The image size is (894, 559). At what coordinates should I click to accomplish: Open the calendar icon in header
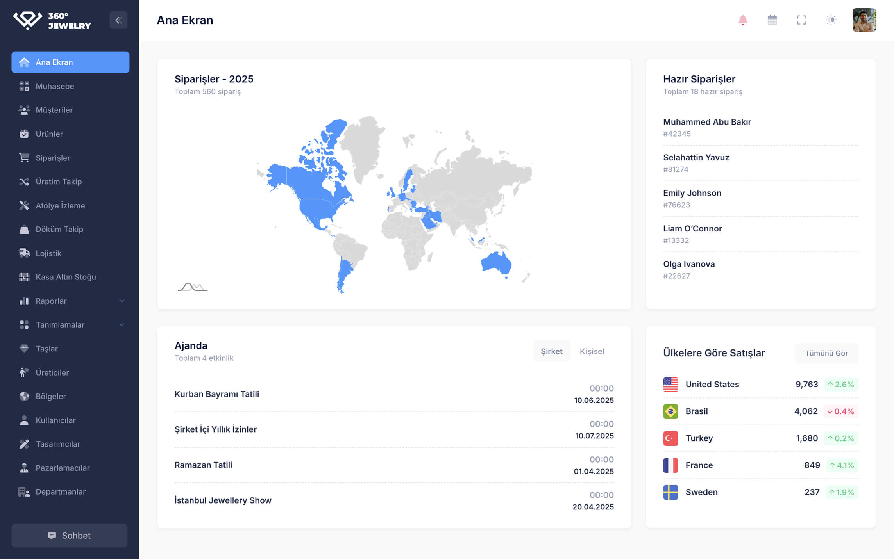(x=772, y=20)
